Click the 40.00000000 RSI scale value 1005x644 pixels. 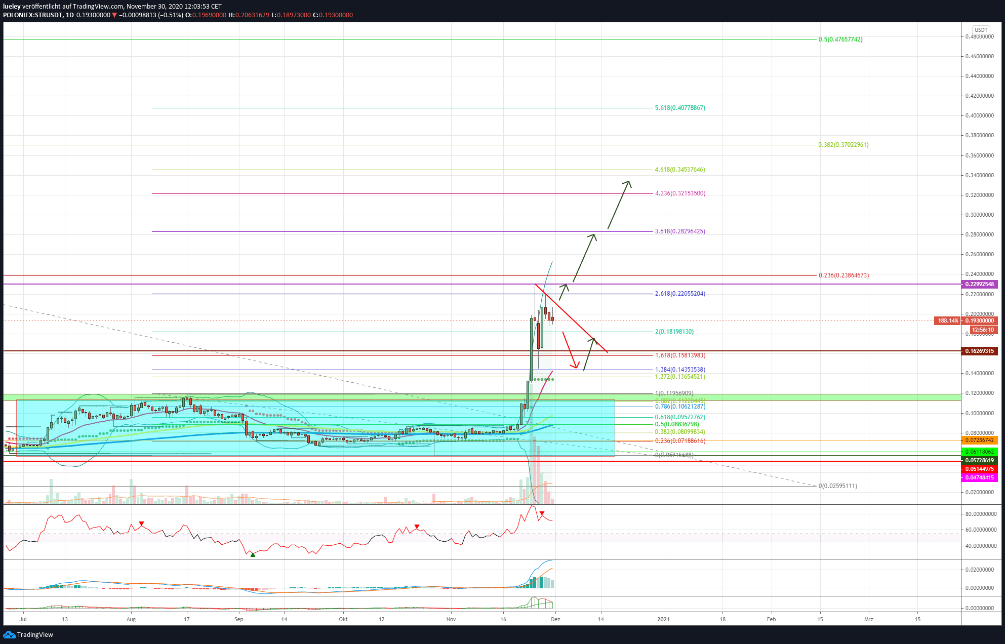pos(981,546)
